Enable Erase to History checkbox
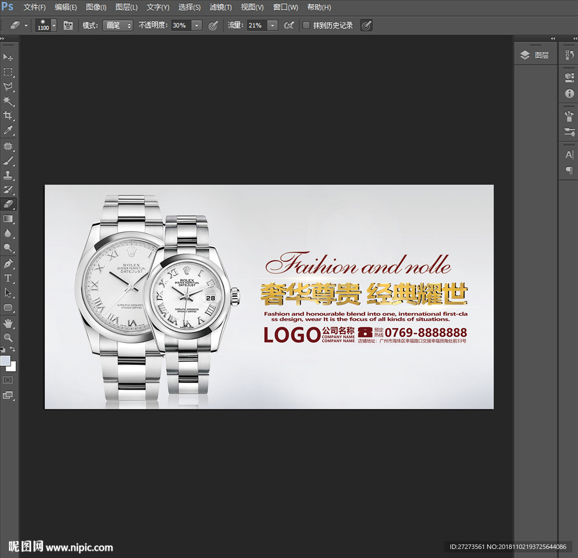 click(x=306, y=25)
